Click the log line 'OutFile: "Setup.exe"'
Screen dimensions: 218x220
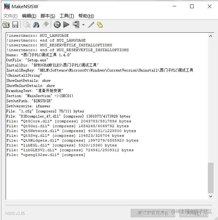pyautogui.click(x=27, y=60)
